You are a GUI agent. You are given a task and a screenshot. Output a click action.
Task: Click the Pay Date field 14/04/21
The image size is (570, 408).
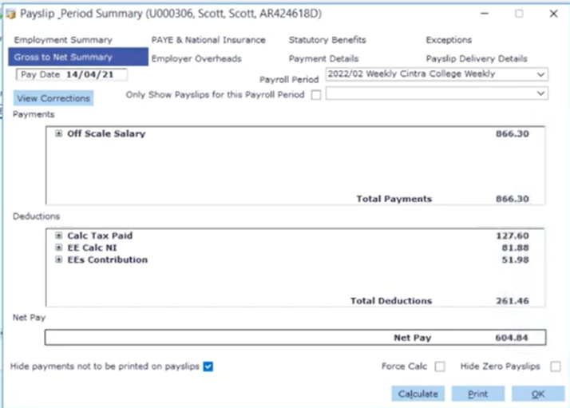pyautogui.click(x=72, y=74)
